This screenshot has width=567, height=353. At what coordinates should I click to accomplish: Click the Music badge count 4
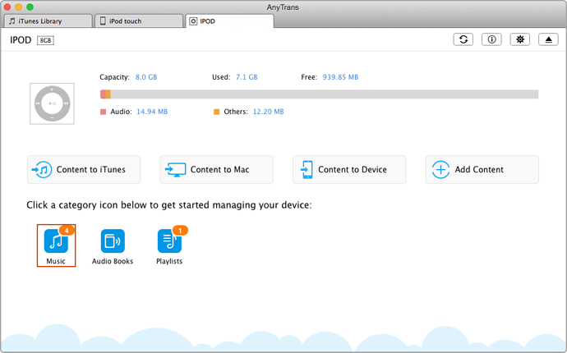67,230
